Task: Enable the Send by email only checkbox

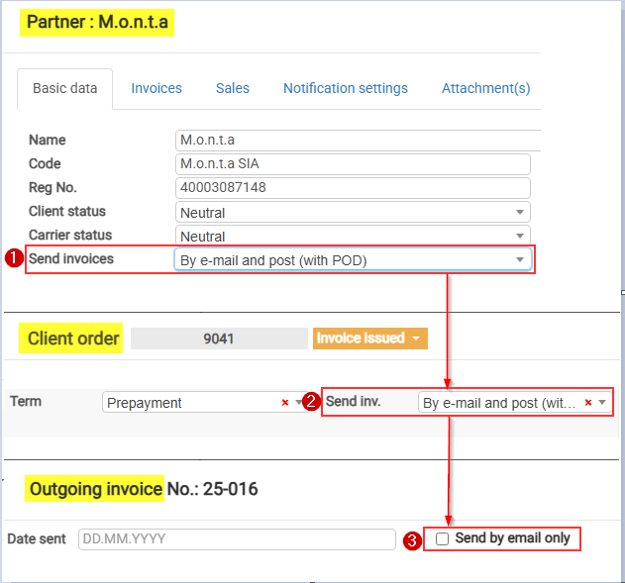Action: pos(443,538)
